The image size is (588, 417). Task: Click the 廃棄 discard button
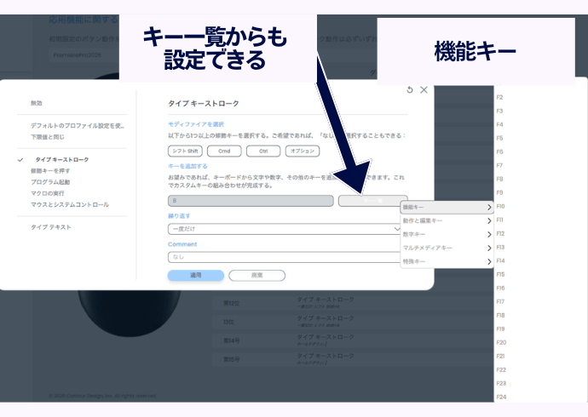click(x=257, y=276)
